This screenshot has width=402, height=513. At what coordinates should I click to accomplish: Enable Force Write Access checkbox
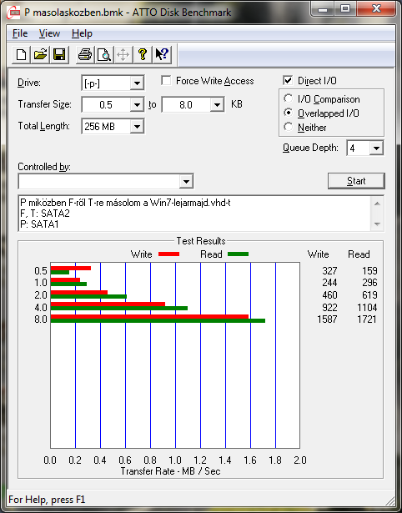point(166,81)
